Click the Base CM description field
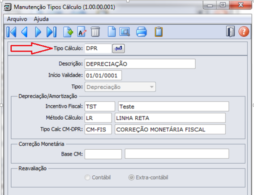Viewport: 254px width, 195px height. (x=177, y=154)
